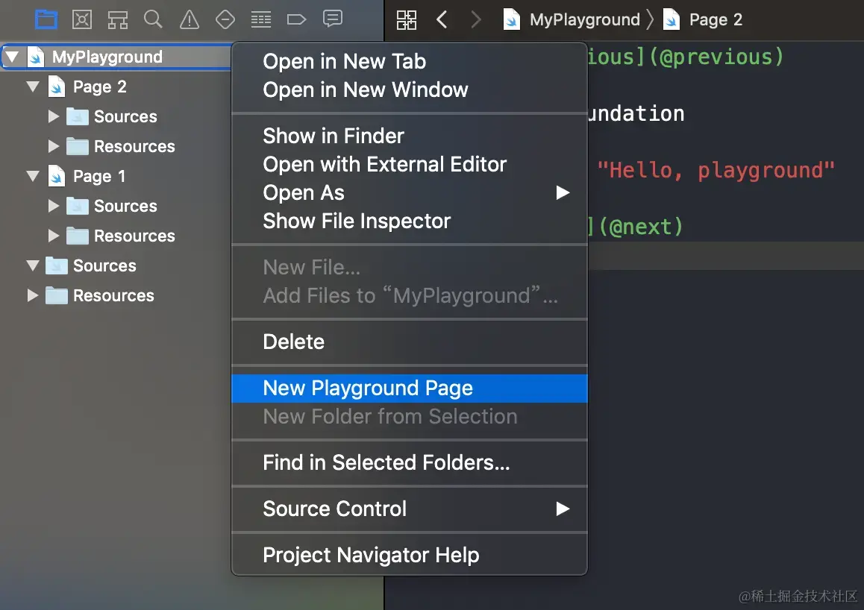Screen dimensions: 864x610
Task: Open the Test navigator diamond icon
Action: [225, 20]
